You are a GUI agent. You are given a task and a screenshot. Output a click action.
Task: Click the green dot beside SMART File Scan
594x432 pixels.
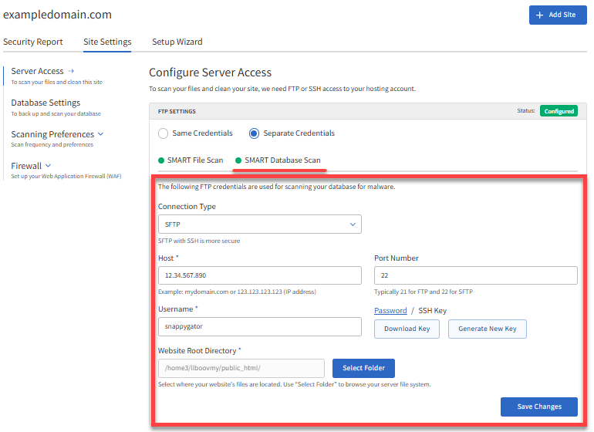tap(161, 160)
